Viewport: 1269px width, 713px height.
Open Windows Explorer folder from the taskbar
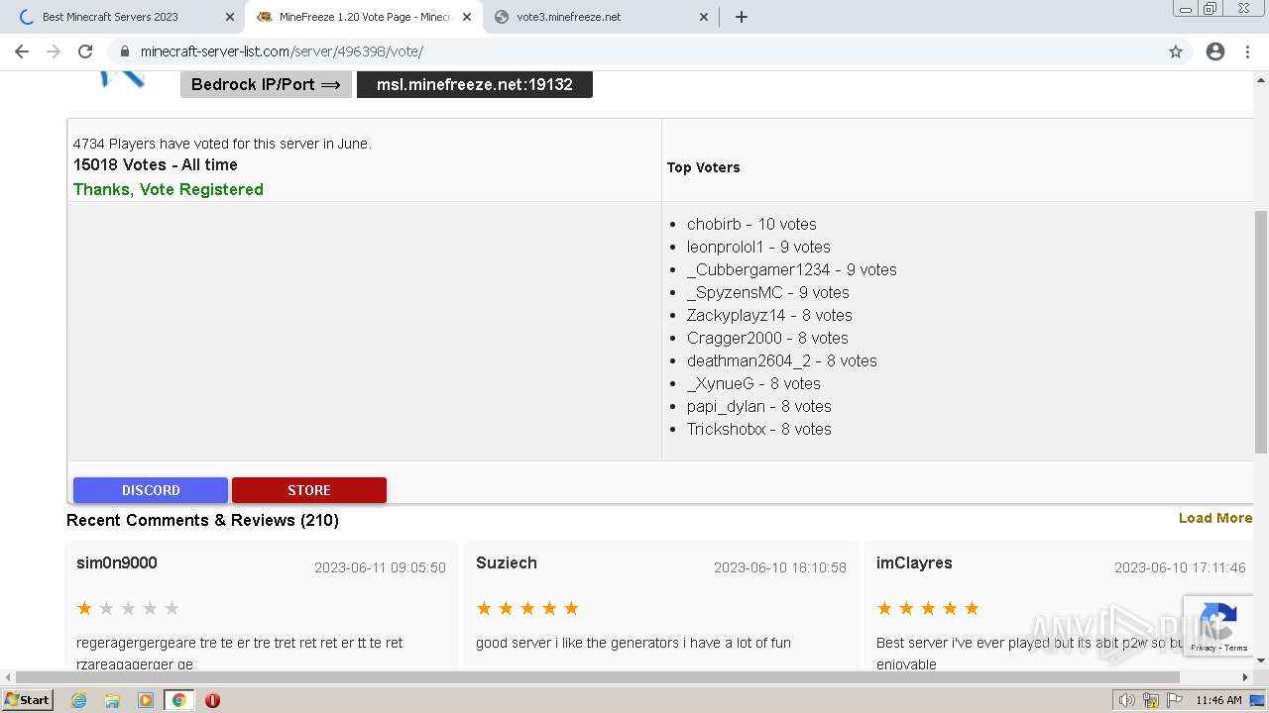[112, 700]
